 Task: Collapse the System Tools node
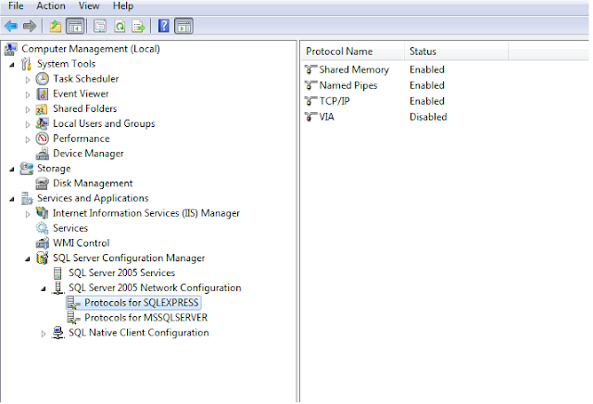pos(12,65)
